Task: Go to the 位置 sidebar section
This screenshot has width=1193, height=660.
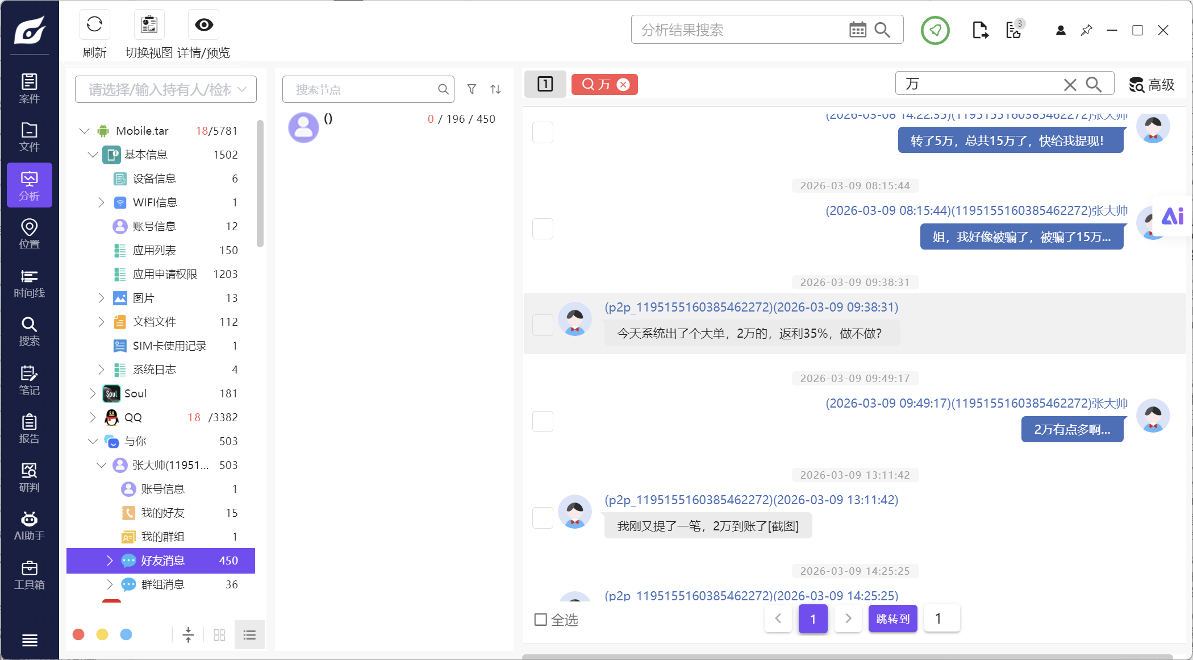Action: [x=30, y=234]
